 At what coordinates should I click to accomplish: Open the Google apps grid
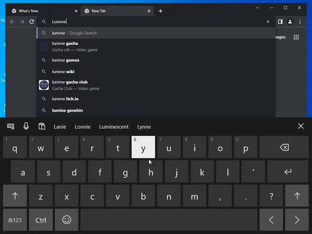click(x=296, y=37)
